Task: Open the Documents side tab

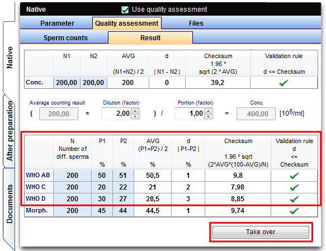Action: (10, 203)
